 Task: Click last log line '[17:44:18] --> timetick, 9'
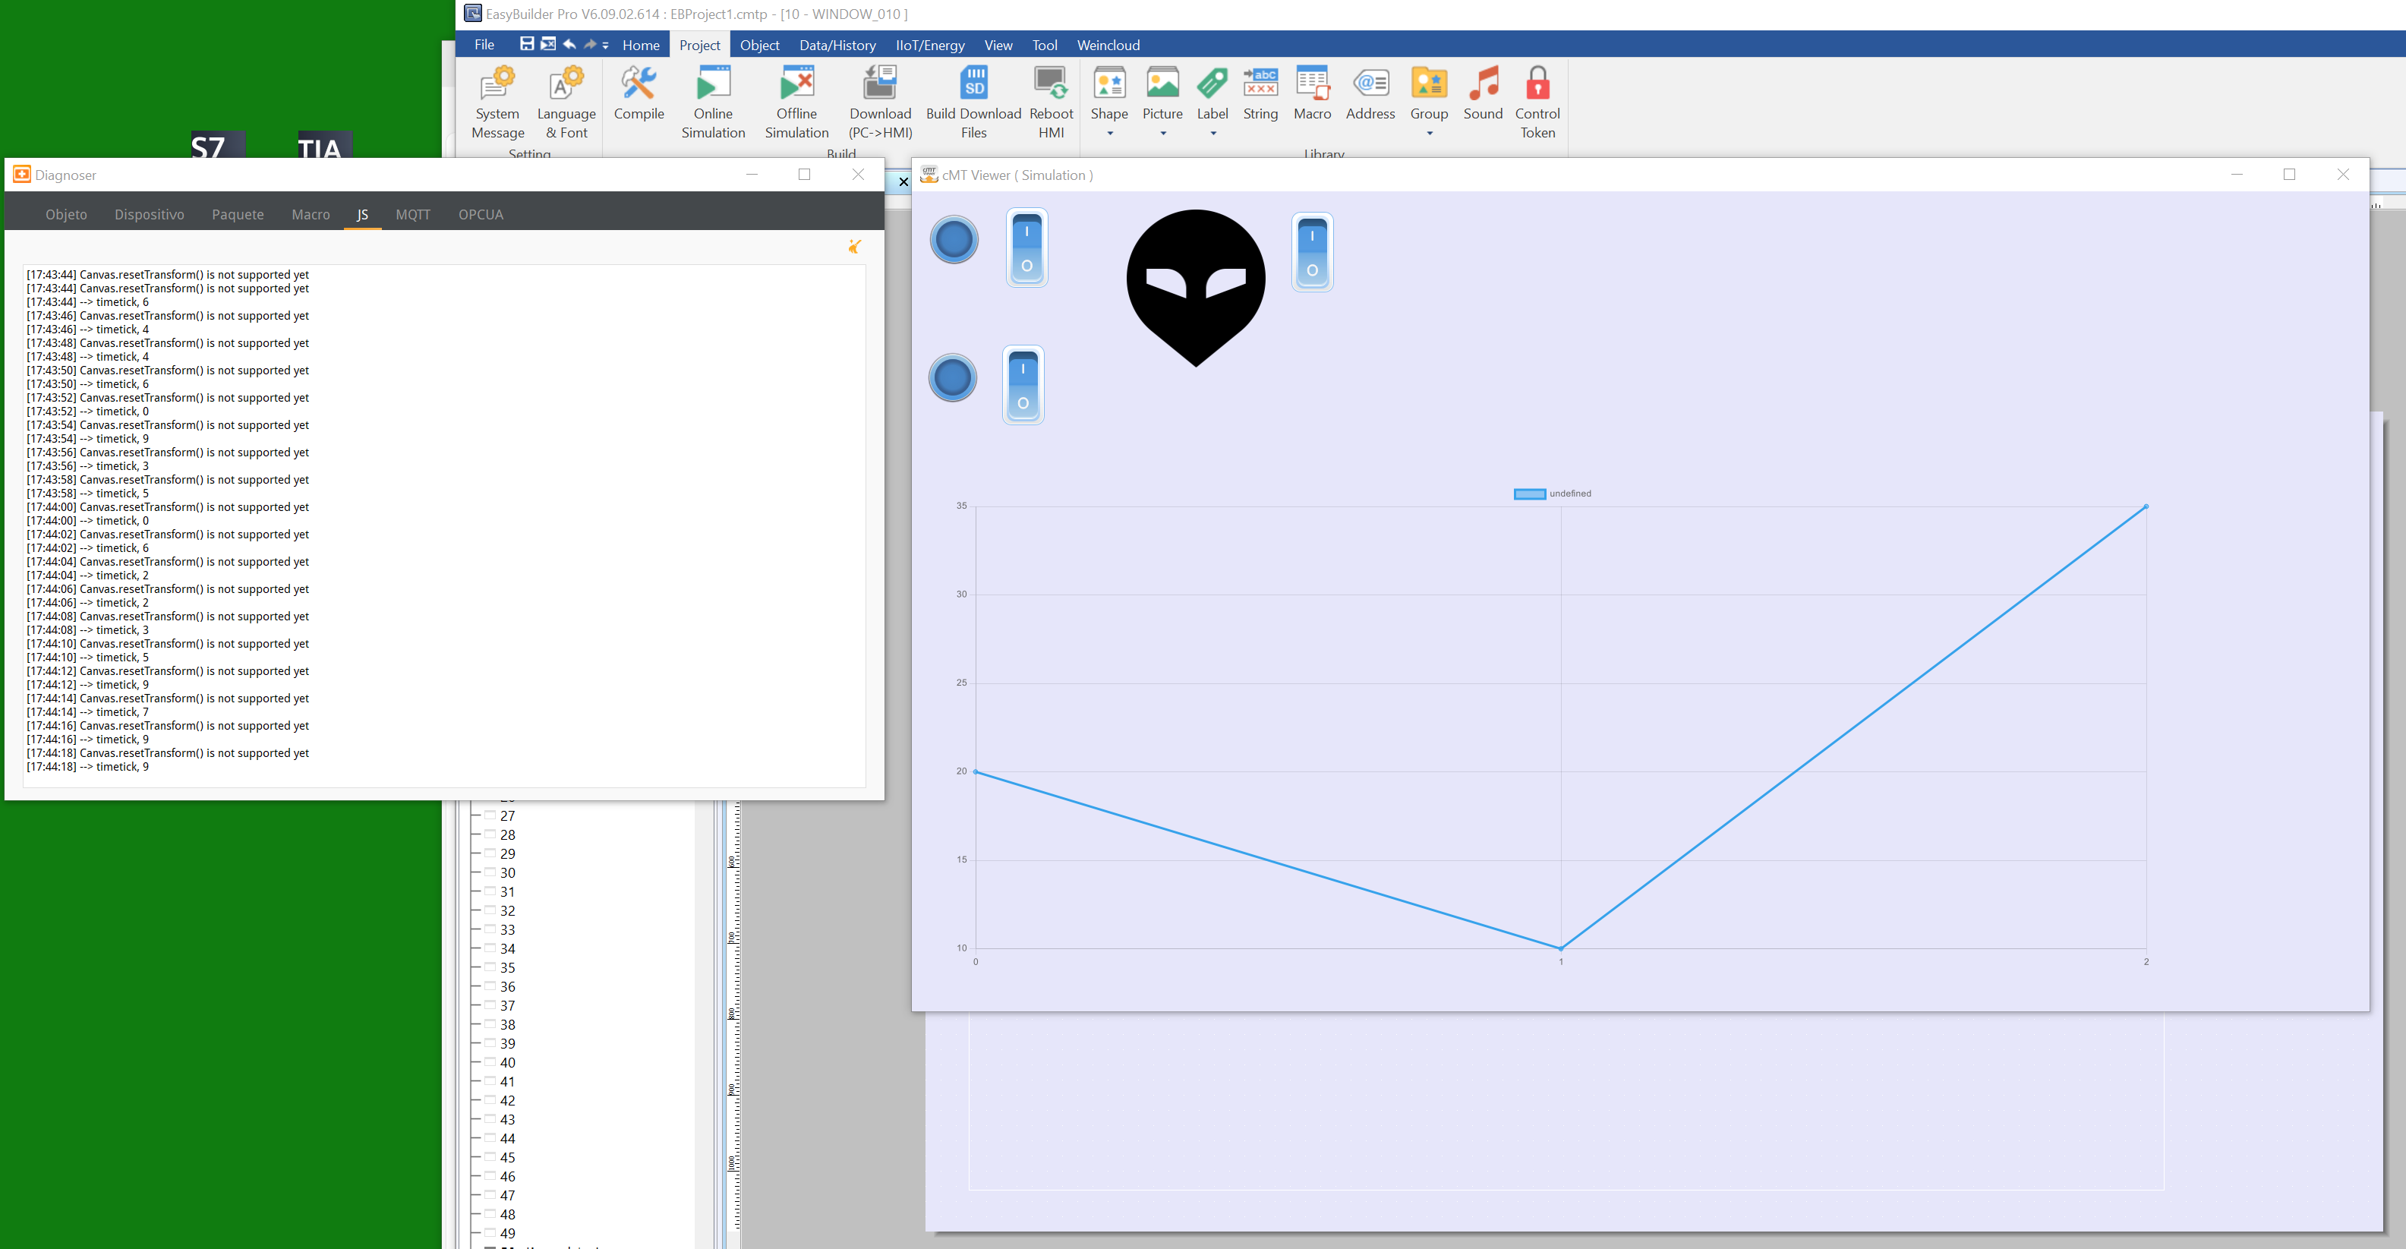(88, 767)
